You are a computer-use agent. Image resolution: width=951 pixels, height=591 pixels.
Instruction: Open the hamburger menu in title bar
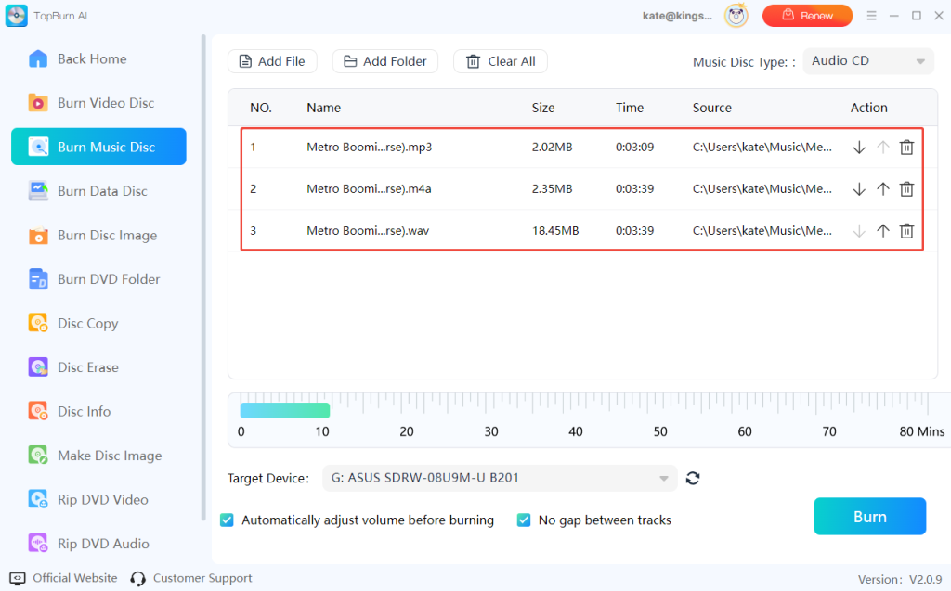[x=871, y=16]
